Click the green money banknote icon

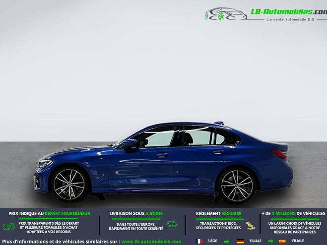coord(9,227)
